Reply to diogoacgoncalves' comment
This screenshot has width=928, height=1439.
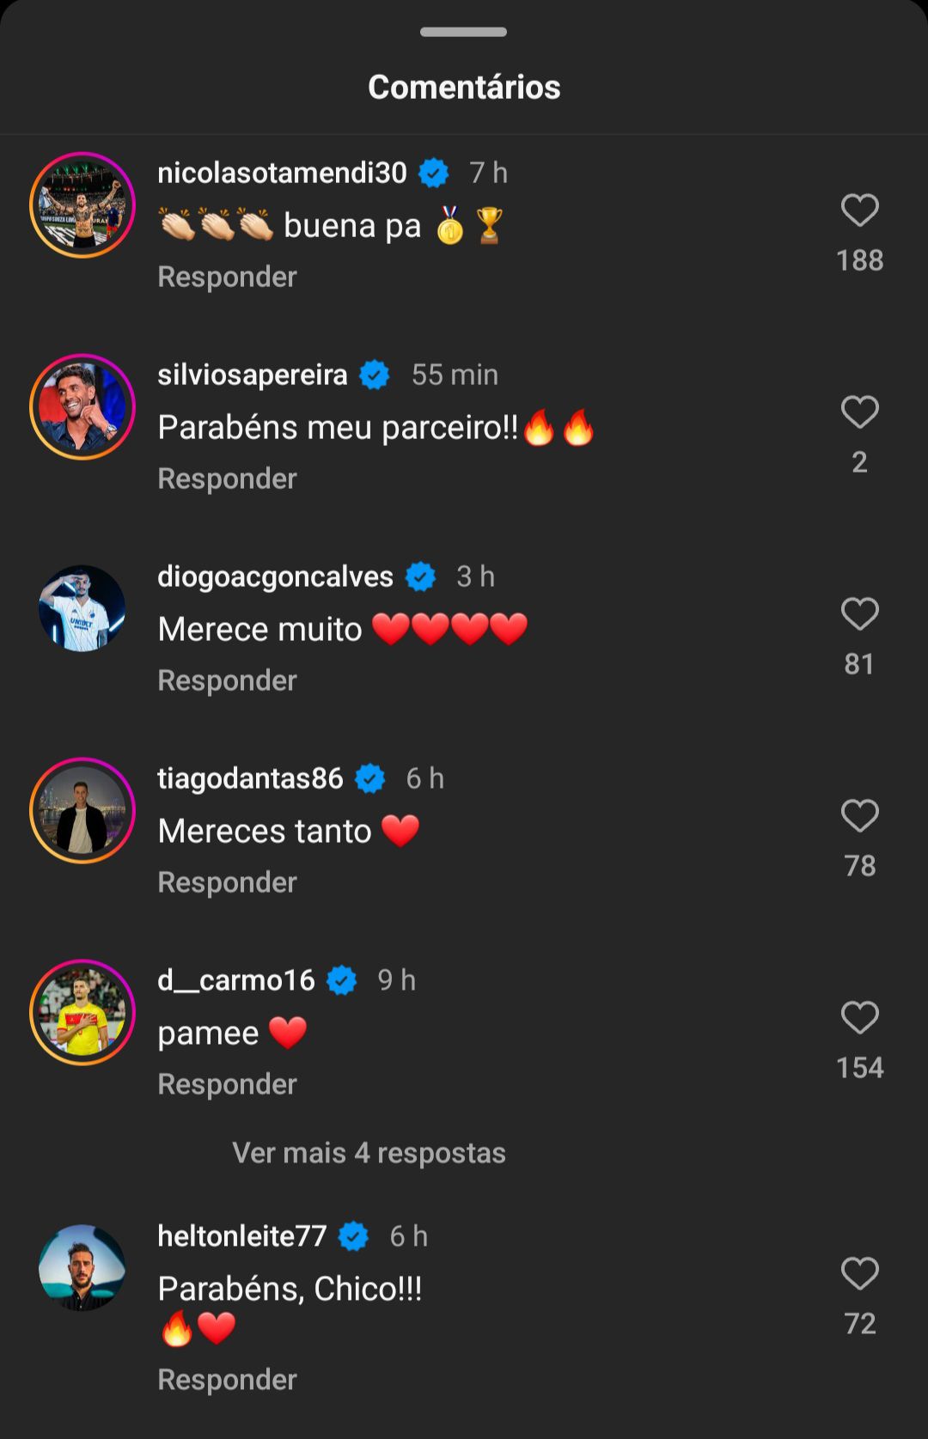(x=227, y=680)
